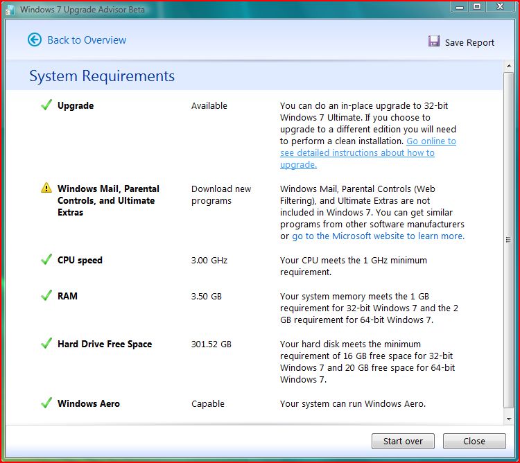Image resolution: width=520 pixels, height=463 pixels.
Task: Click the 3.50 GB value
Action: [x=207, y=296]
